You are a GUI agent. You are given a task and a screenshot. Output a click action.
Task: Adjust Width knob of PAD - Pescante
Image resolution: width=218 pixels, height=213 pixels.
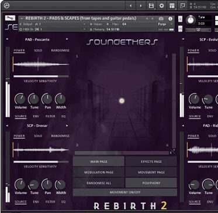point(61,99)
